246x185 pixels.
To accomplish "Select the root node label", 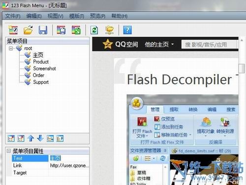I will click(28, 49).
